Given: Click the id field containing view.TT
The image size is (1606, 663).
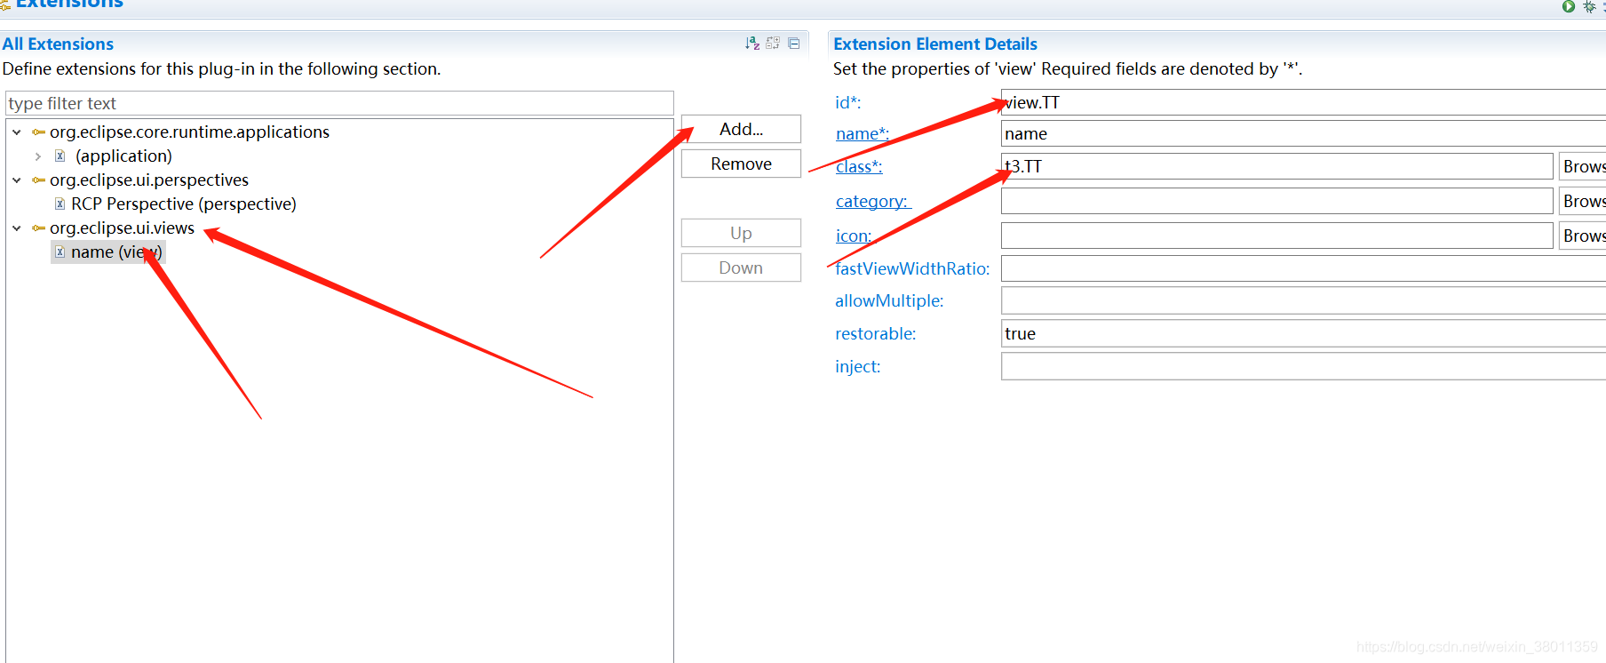Looking at the screenshot, I should 1303,102.
